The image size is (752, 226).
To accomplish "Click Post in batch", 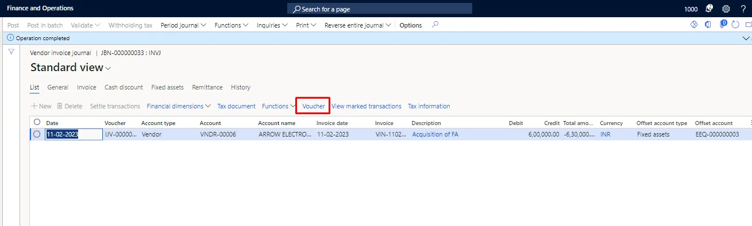I will click(45, 25).
